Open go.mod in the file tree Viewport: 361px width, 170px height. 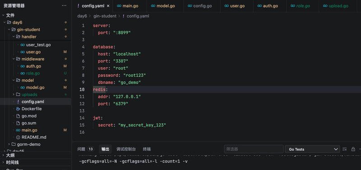pos(29,116)
